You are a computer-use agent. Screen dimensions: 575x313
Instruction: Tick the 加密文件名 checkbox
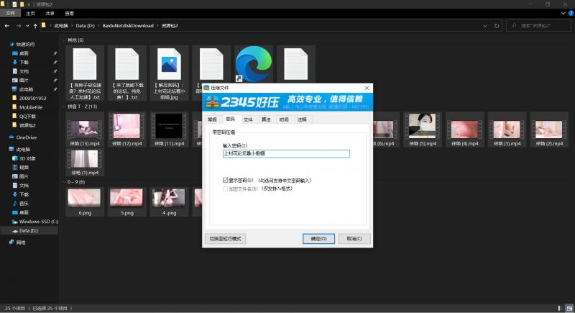pyautogui.click(x=226, y=188)
